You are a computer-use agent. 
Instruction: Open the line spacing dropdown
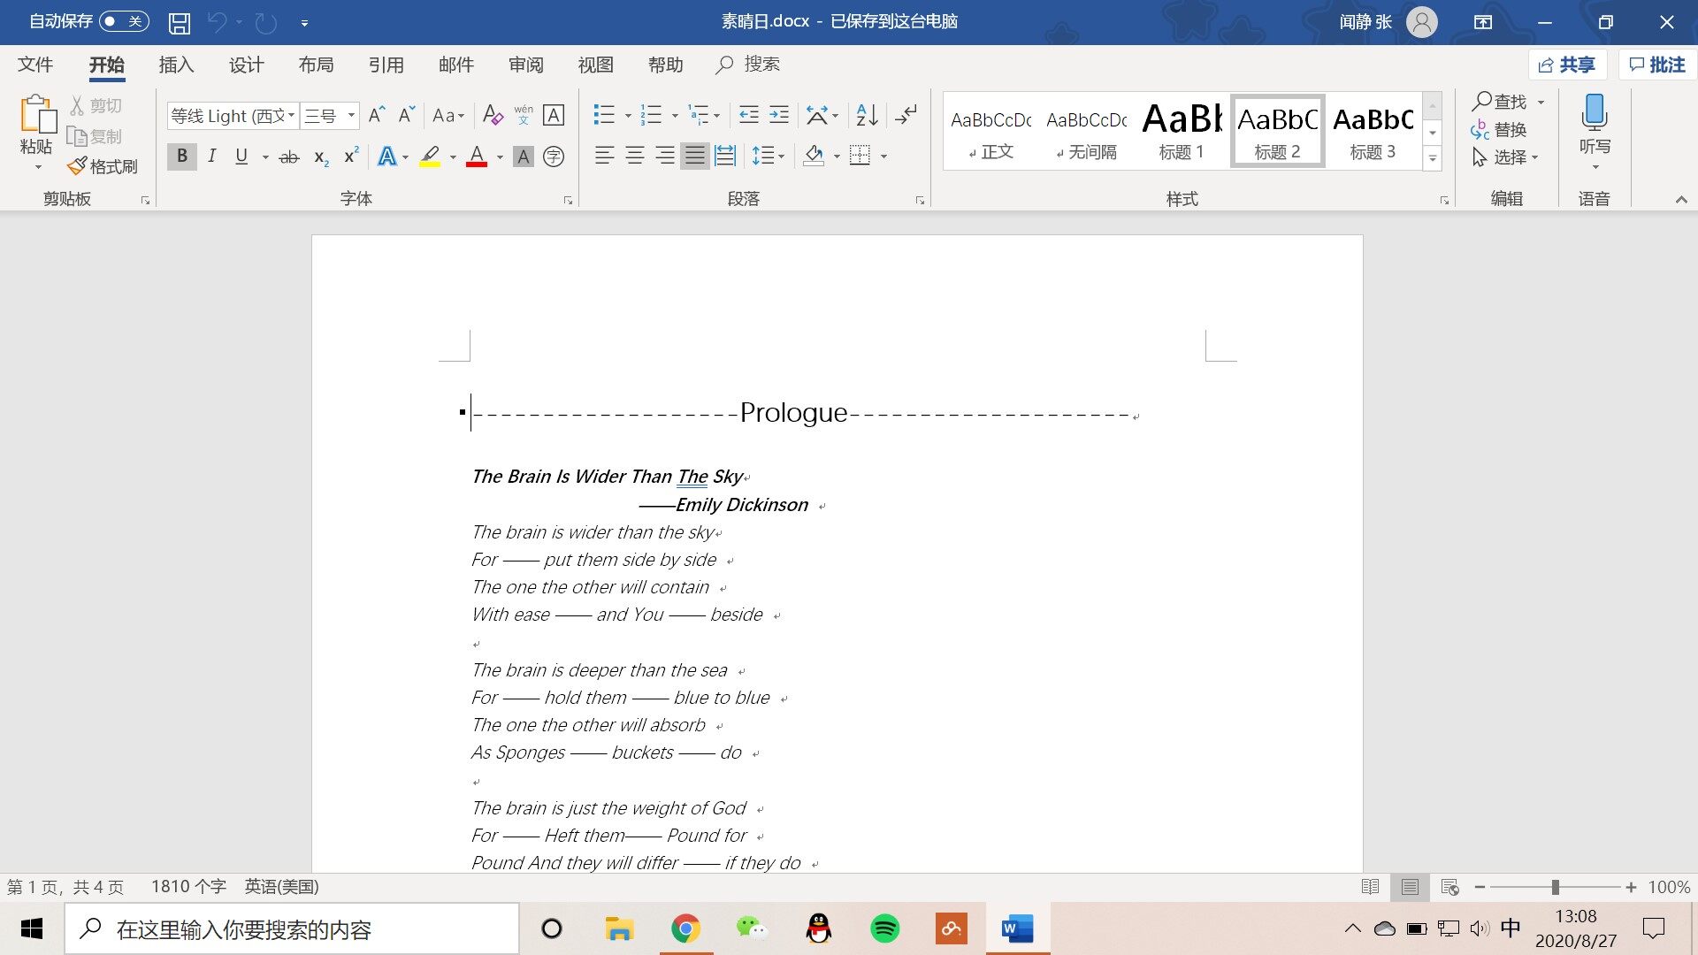pos(768,157)
